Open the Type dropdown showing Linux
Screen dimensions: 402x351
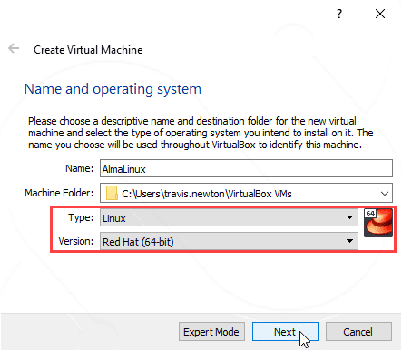coord(229,217)
